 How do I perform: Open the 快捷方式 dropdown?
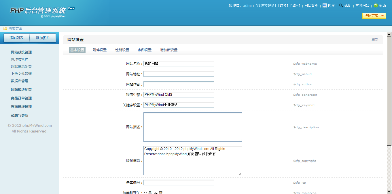(374, 16)
